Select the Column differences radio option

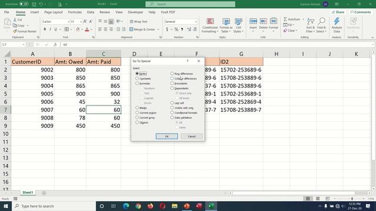pyautogui.click(x=172, y=78)
